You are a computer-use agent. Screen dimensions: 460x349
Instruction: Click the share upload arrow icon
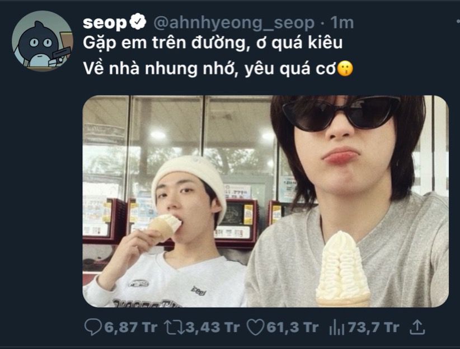417,327
